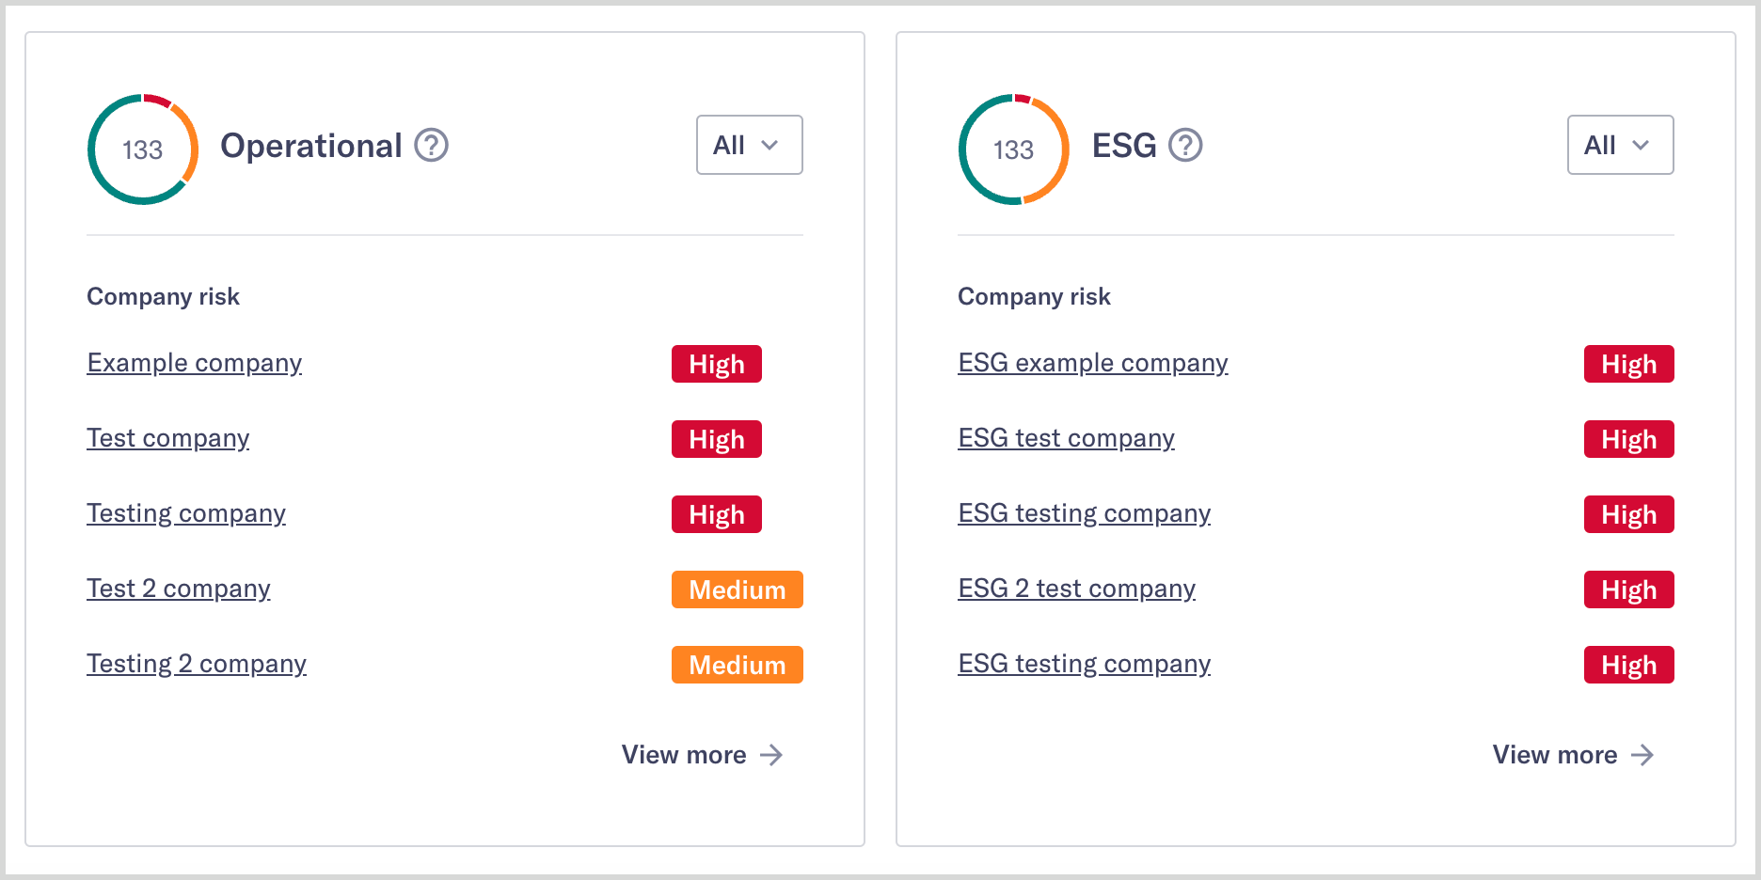Click the Medium badge beside Test 2 company
Image resolution: width=1761 pixels, height=880 pixels.
[737, 589]
